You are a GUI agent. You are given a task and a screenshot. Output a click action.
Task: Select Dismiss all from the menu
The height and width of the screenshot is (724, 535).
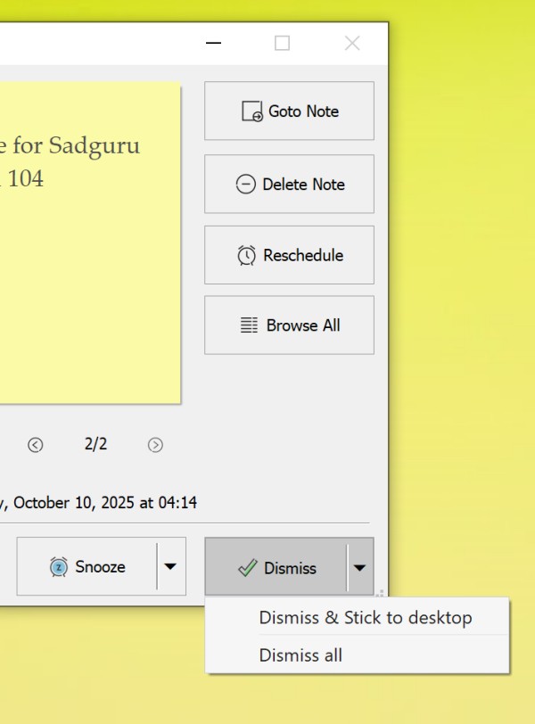[x=300, y=655]
